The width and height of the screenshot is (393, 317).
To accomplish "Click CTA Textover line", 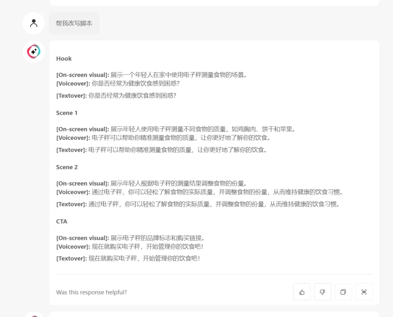I will tap(128, 259).
